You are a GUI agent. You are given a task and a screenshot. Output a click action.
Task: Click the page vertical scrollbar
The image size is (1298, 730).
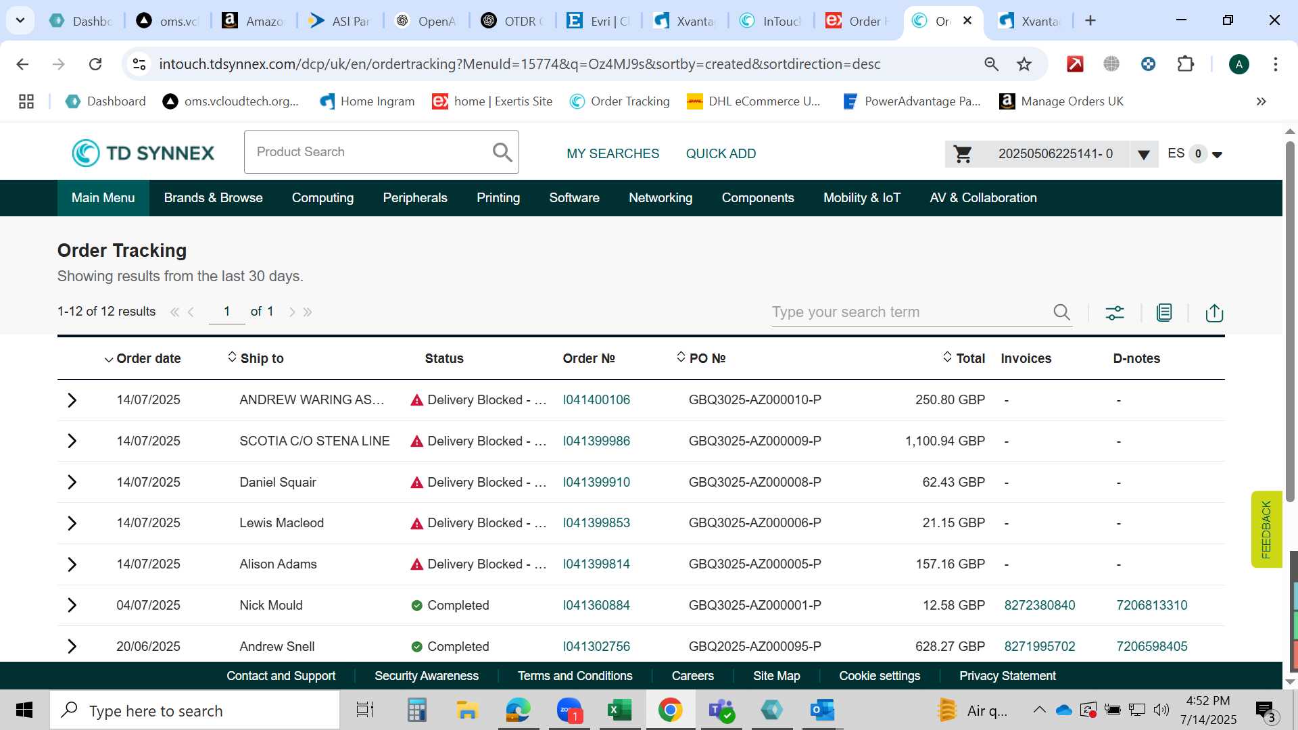1289,321
